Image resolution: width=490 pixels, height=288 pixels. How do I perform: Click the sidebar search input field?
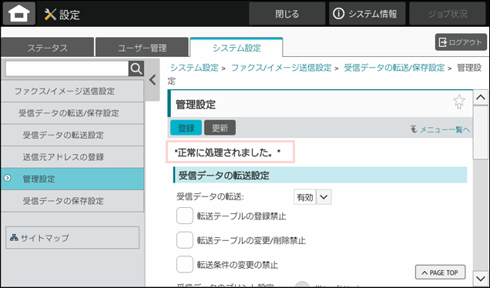click(67, 69)
